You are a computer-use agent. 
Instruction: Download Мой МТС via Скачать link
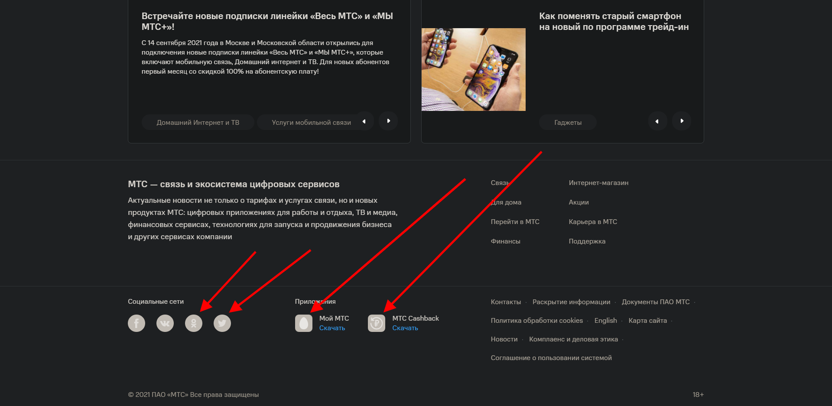click(x=332, y=328)
